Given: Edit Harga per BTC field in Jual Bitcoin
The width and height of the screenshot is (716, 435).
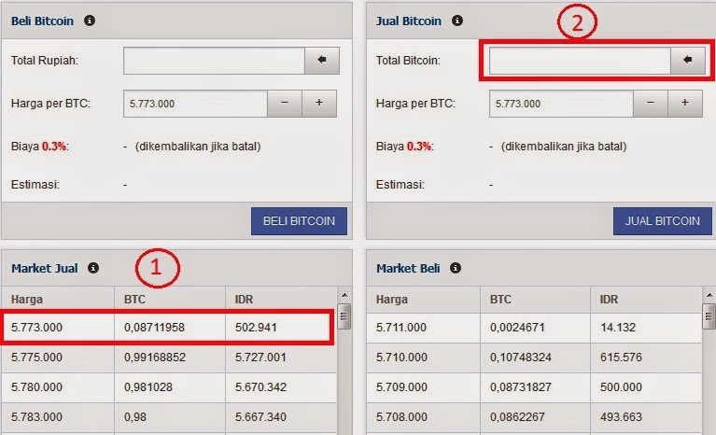Looking at the screenshot, I should 561,104.
